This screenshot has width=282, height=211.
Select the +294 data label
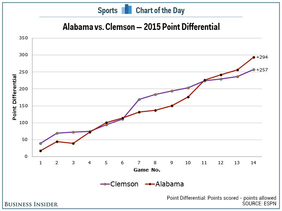click(262, 57)
